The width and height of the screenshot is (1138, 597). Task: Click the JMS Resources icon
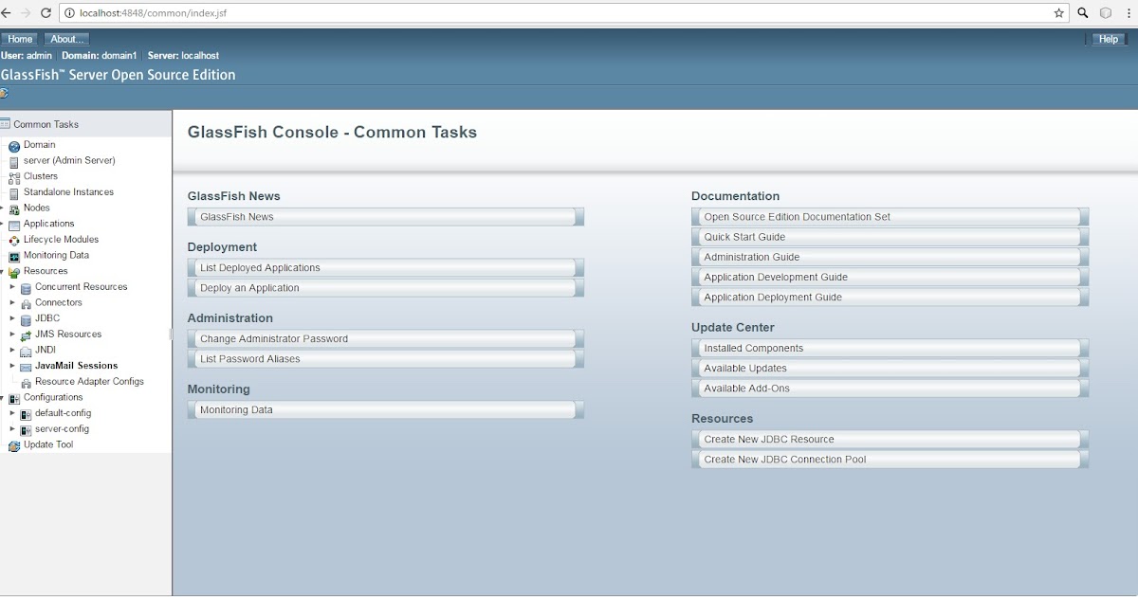click(x=25, y=335)
